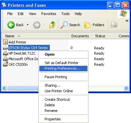Choose Properties in the context menu

click(63, 119)
